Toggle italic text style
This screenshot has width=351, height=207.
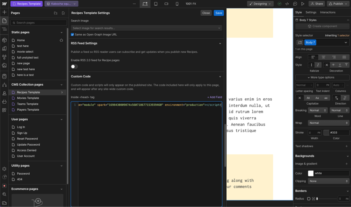click(318, 65)
